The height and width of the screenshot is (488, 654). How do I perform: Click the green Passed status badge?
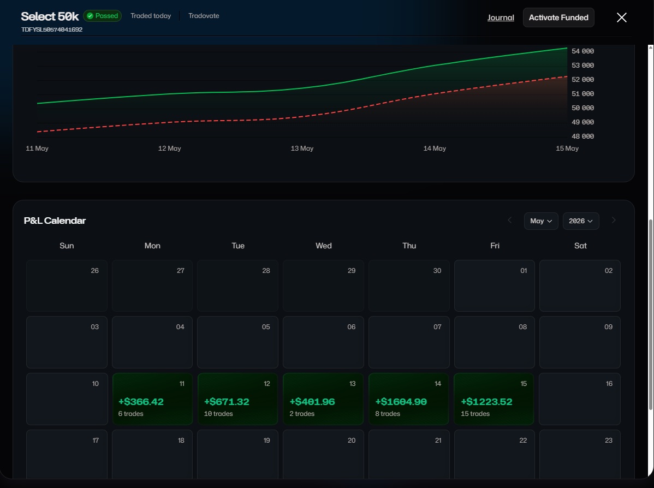coord(103,16)
